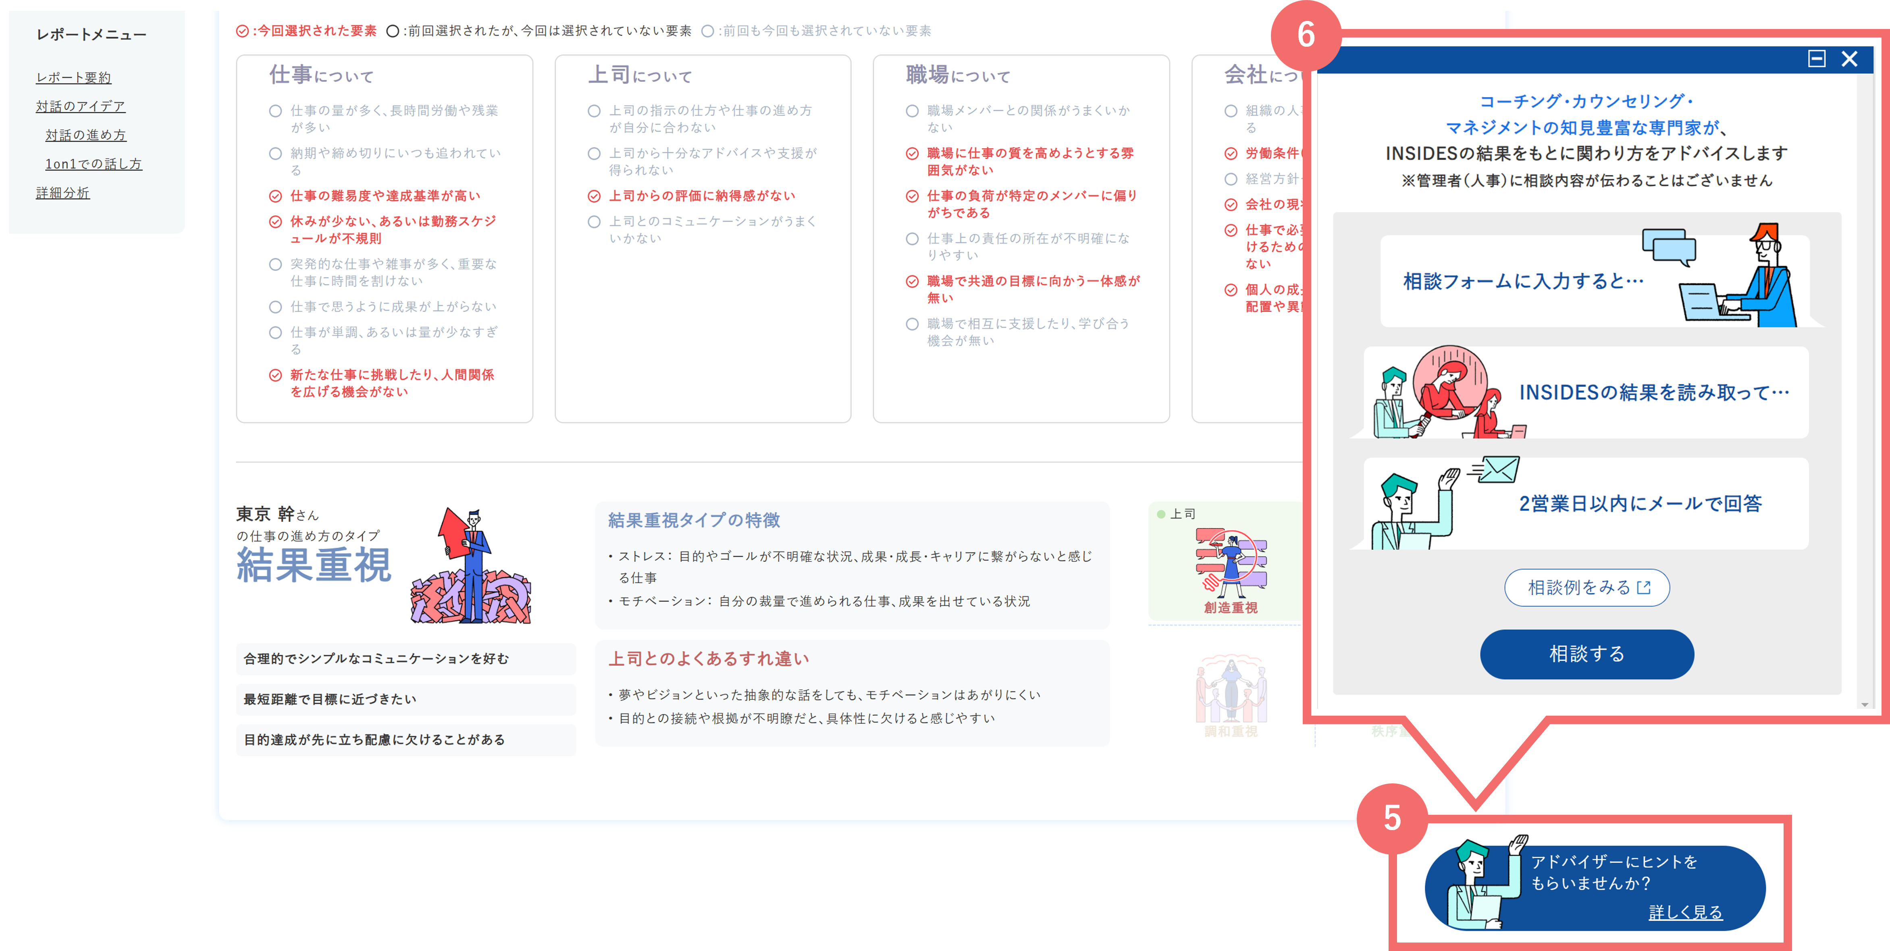The height and width of the screenshot is (951, 1890).
Task: Select 仕事で思うように成果が上がらない option
Action: click(383, 306)
